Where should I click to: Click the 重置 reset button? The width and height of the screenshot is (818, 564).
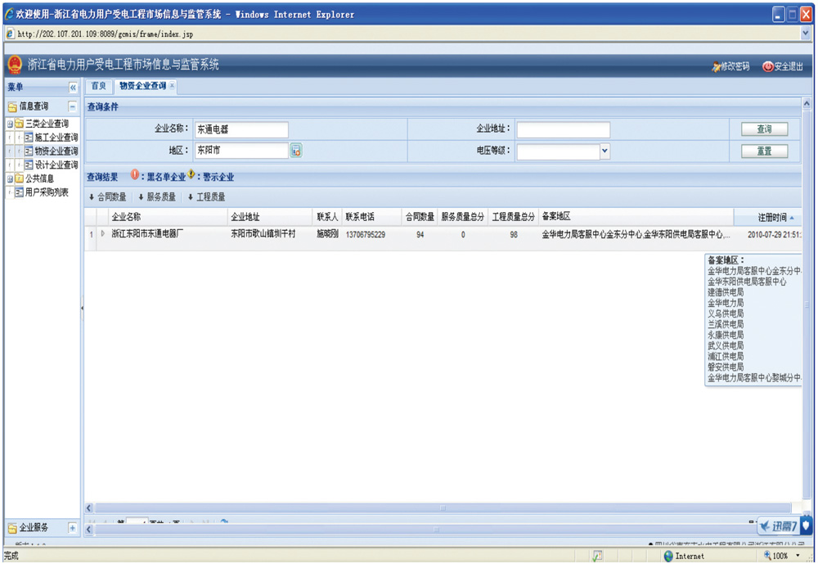pyautogui.click(x=764, y=151)
